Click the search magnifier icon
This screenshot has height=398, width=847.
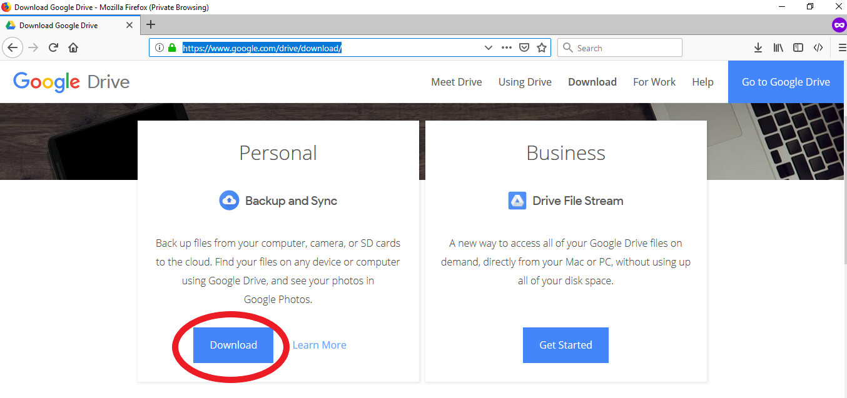coord(568,47)
